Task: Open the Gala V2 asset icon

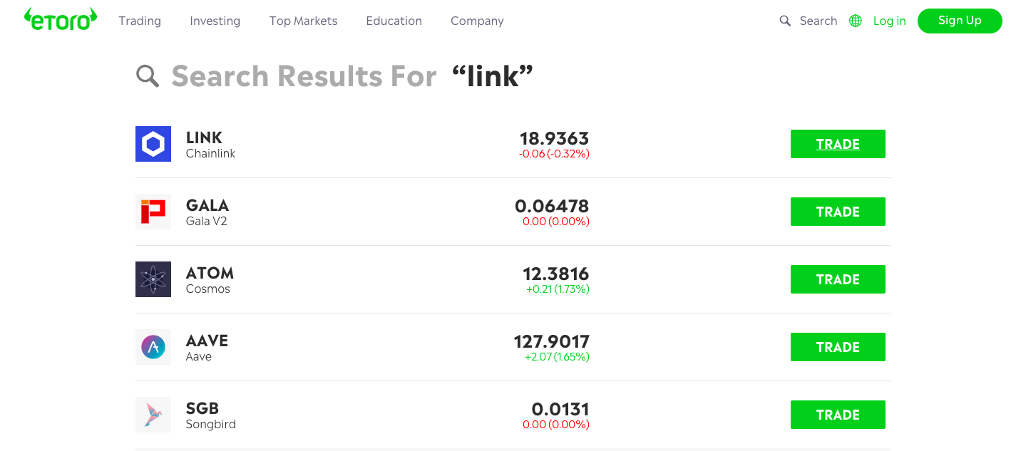Action: (x=153, y=212)
